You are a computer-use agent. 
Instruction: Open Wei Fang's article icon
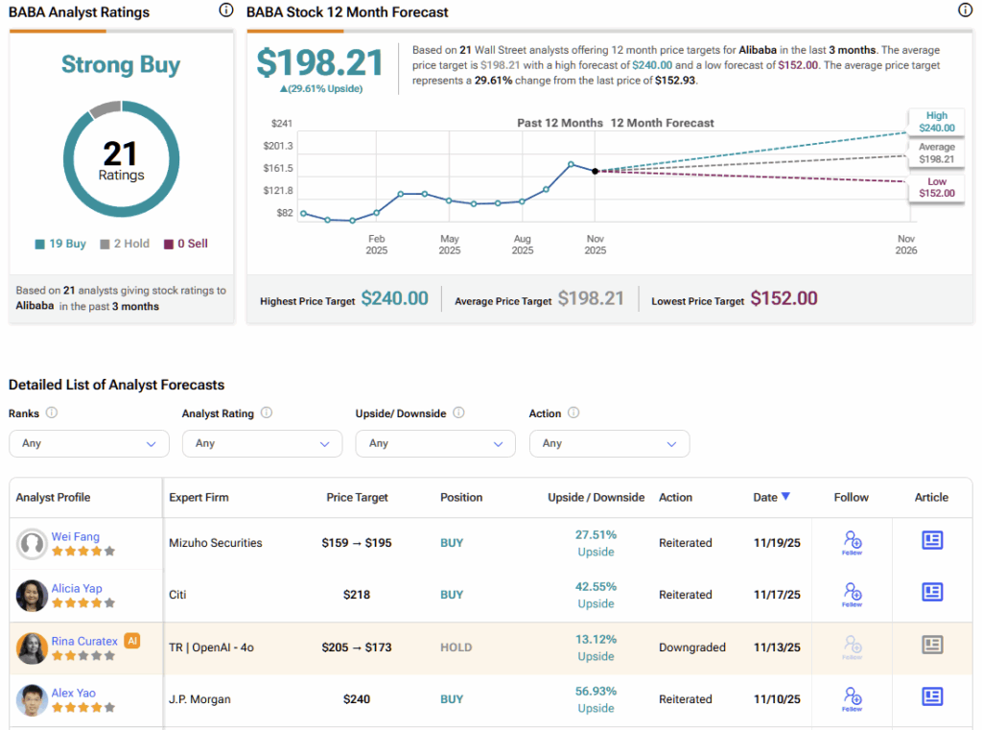pos(931,541)
